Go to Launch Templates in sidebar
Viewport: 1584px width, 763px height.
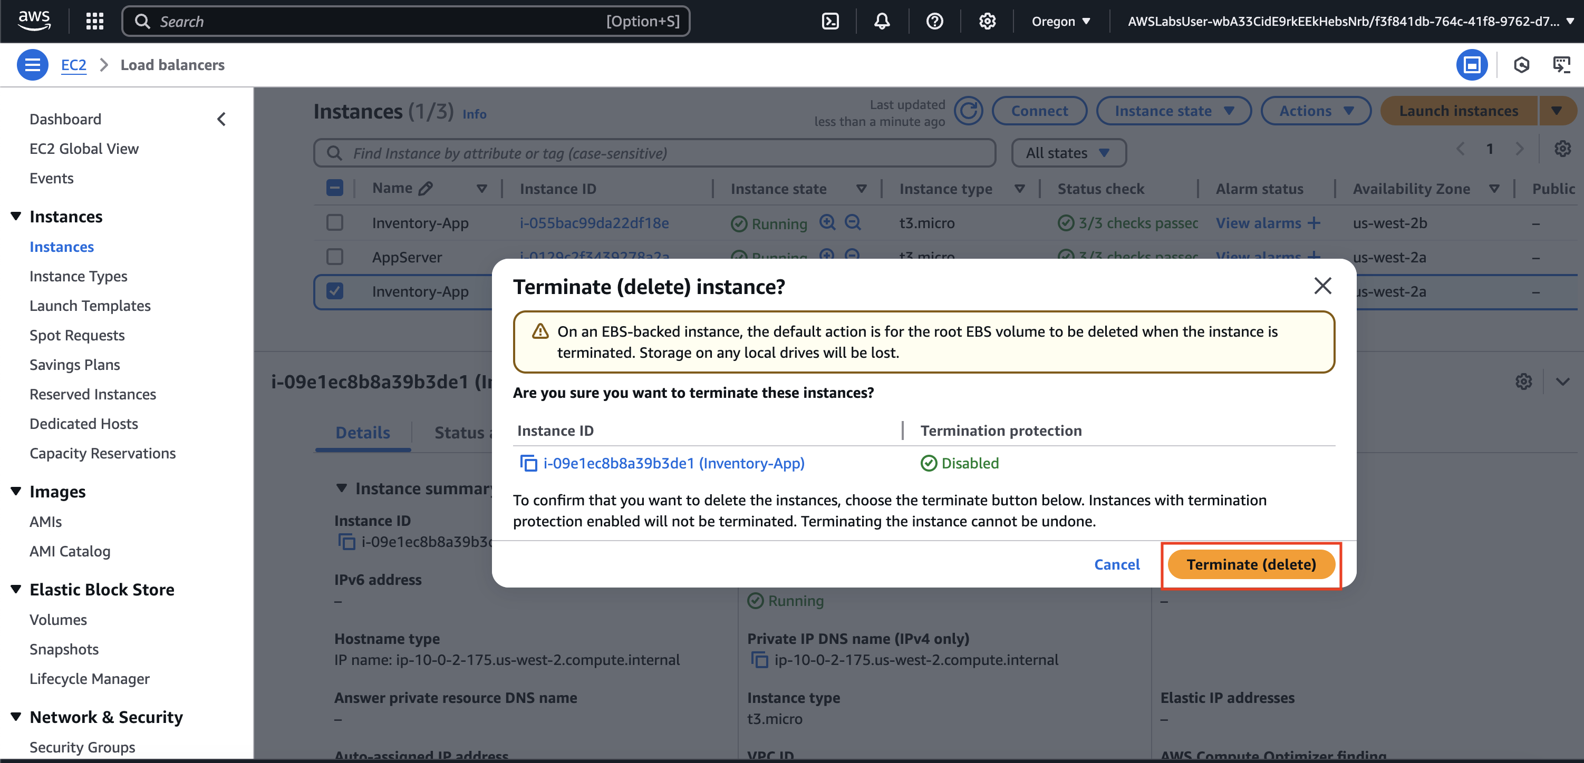90,305
